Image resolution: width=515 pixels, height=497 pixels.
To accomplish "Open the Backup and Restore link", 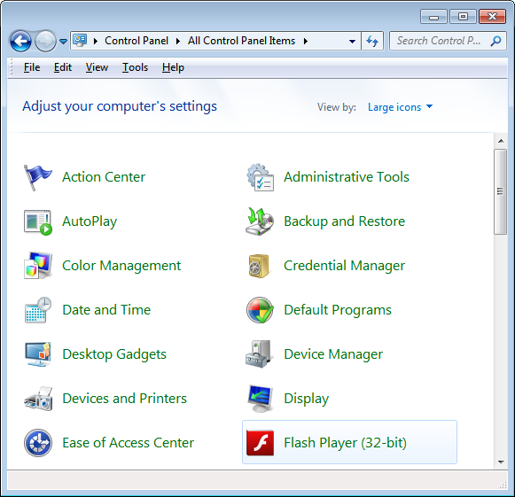I will [x=344, y=221].
